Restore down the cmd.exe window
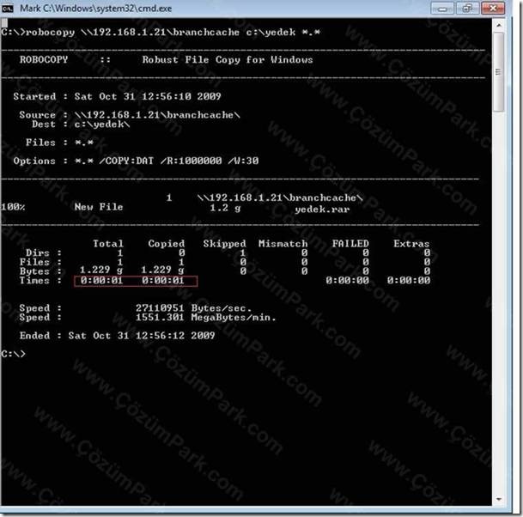The image size is (523, 517). coord(467,9)
